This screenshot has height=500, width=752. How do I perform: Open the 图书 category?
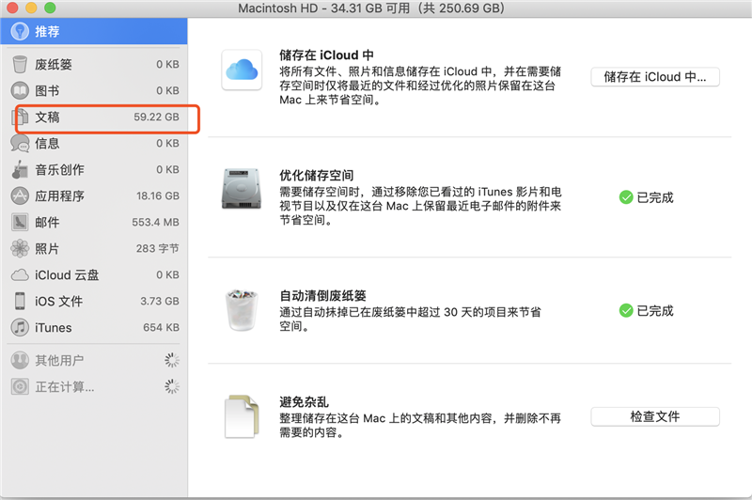[94, 90]
